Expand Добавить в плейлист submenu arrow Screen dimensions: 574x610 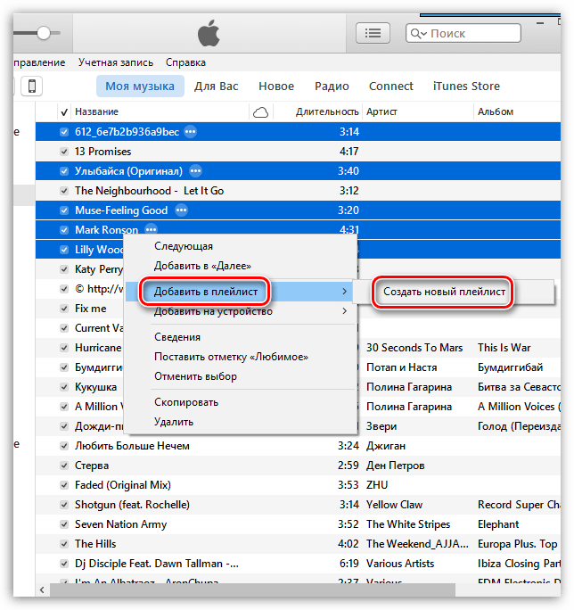[345, 292]
